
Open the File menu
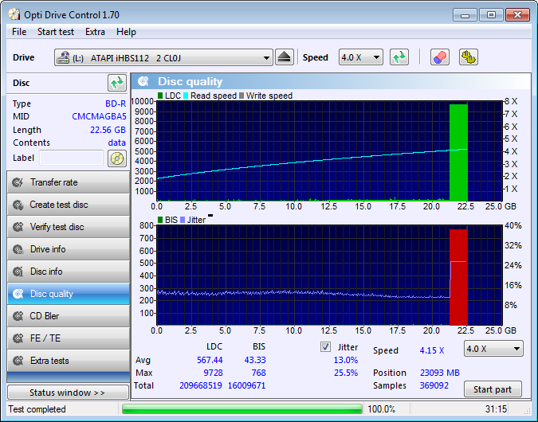coord(19,32)
